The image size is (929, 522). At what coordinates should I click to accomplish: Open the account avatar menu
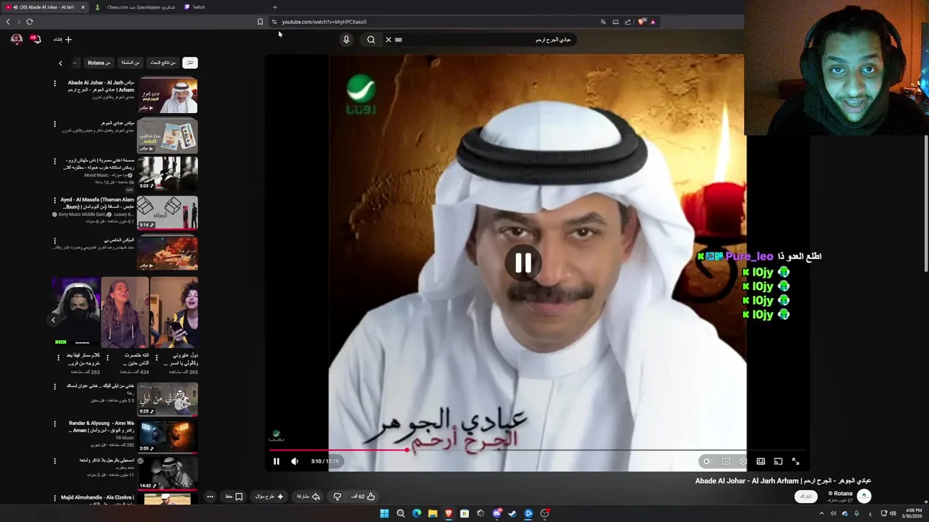[17, 39]
